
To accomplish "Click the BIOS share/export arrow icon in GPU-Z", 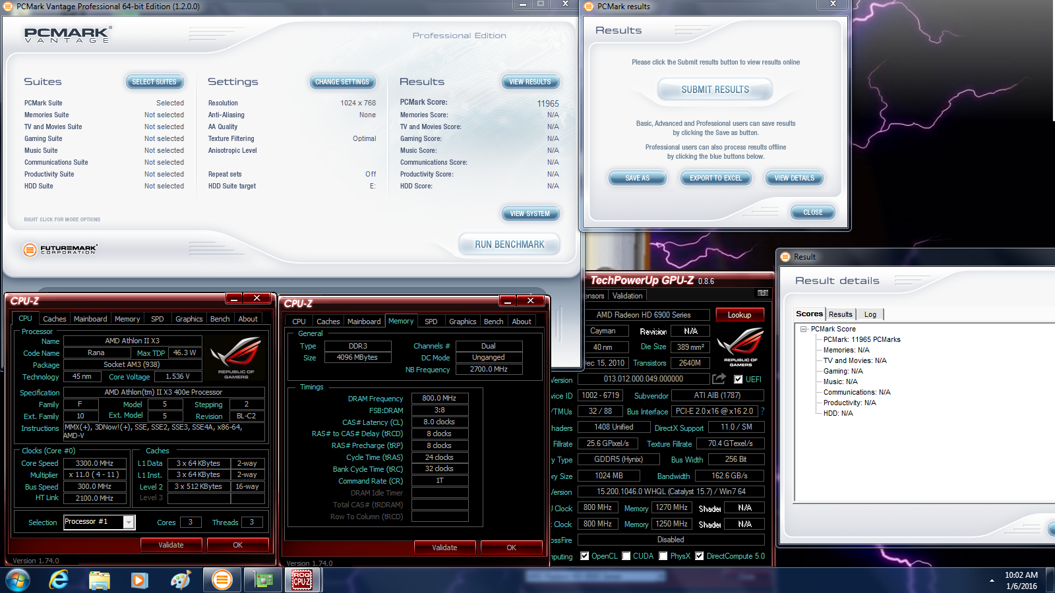I will (719, 379).
